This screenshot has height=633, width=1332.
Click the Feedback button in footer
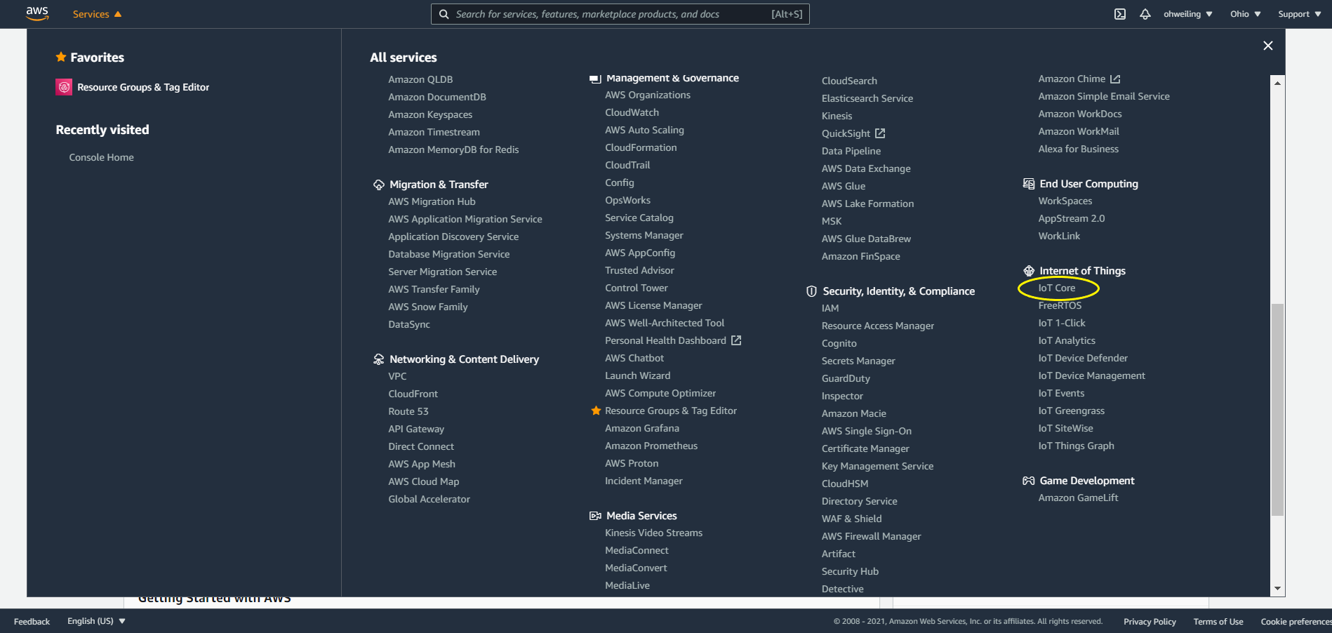tap(32, 622)
